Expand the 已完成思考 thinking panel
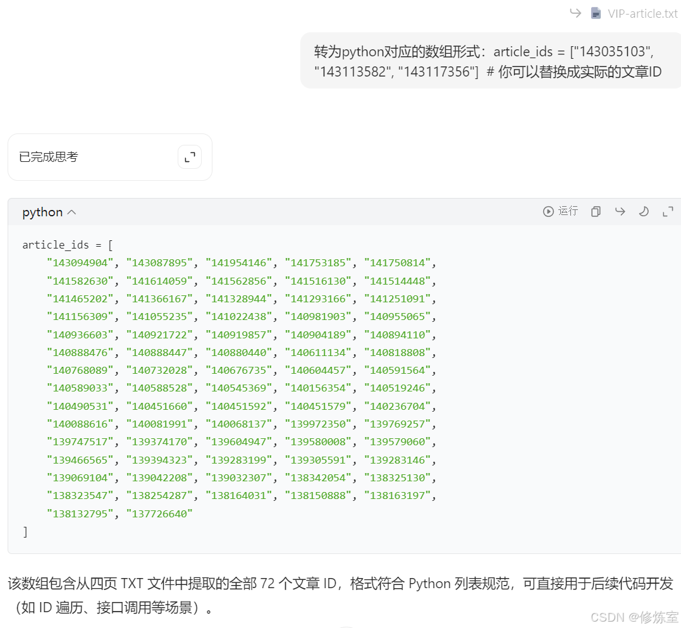Image resolution: width=681 pixels, height=628 pixels. tap(190, 157)
